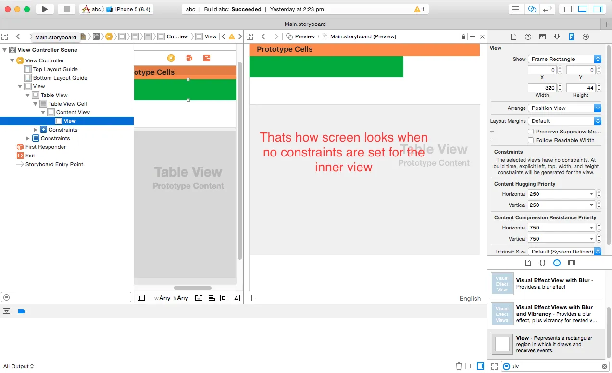Toggle the debug area pane
The height and width of the screenshot is (373, 612).
(583, 9)
